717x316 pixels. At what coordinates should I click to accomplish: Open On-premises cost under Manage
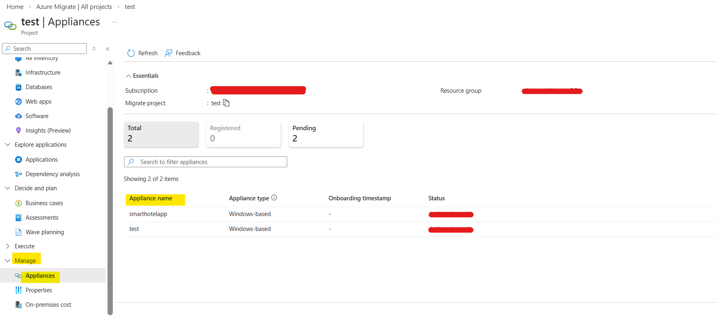[48, 305]
